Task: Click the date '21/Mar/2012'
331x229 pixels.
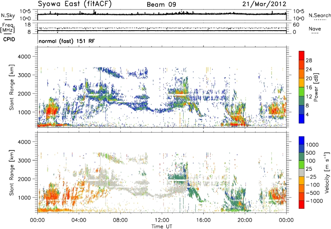Action: coord(264,4)
